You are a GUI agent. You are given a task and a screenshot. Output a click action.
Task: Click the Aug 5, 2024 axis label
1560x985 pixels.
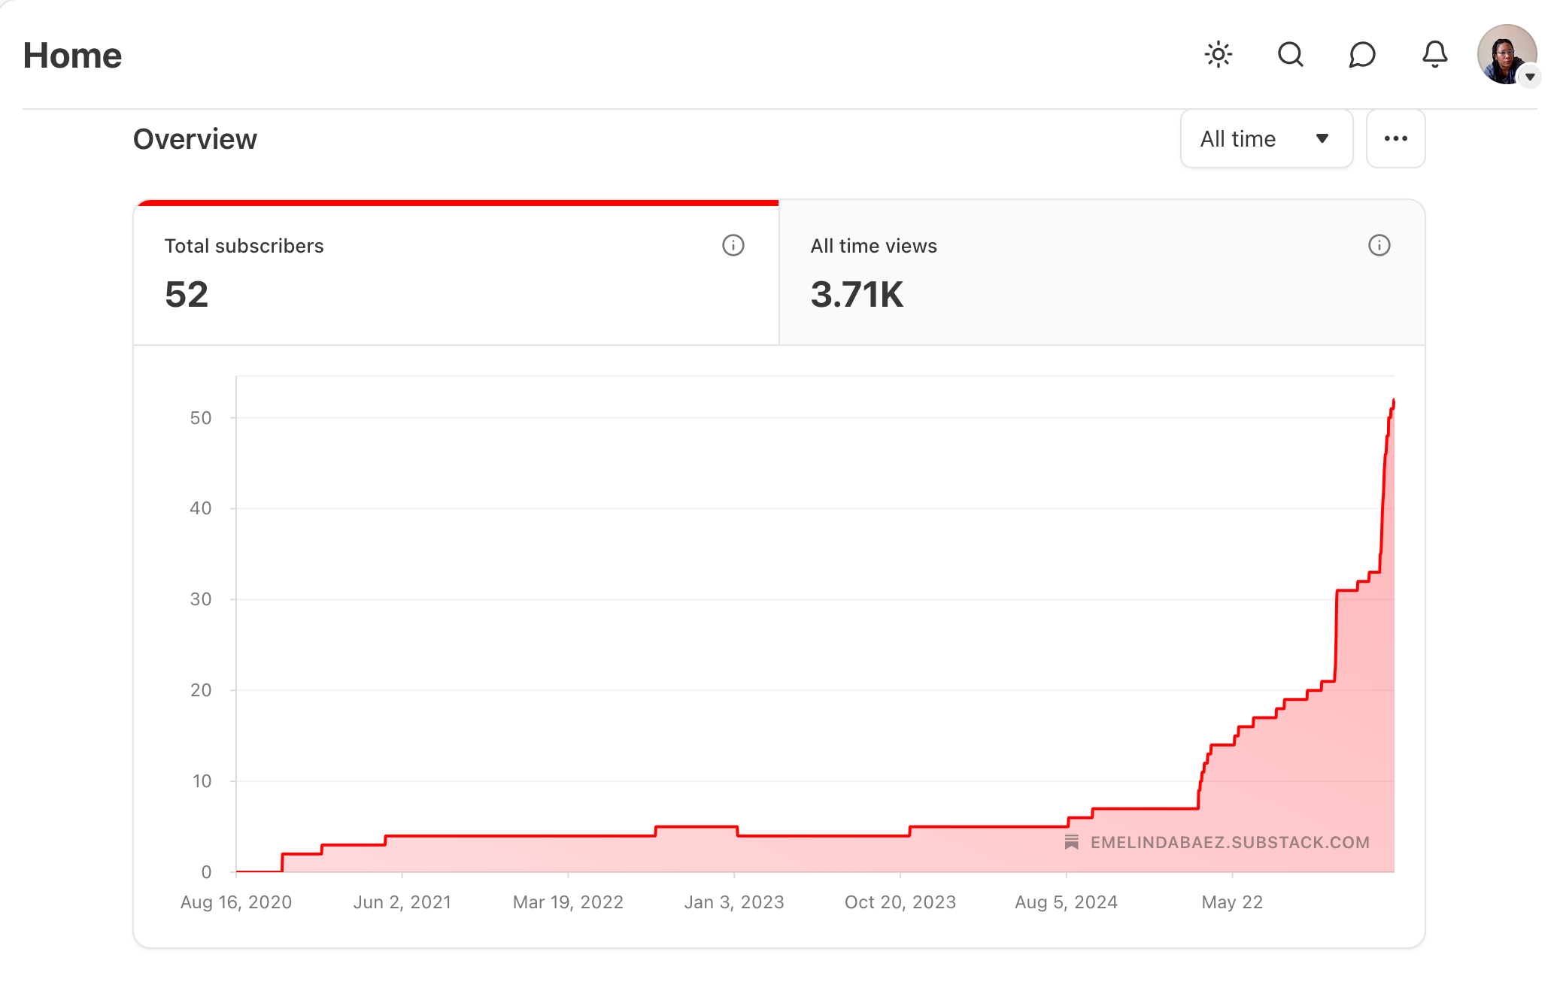(1066, 902)
